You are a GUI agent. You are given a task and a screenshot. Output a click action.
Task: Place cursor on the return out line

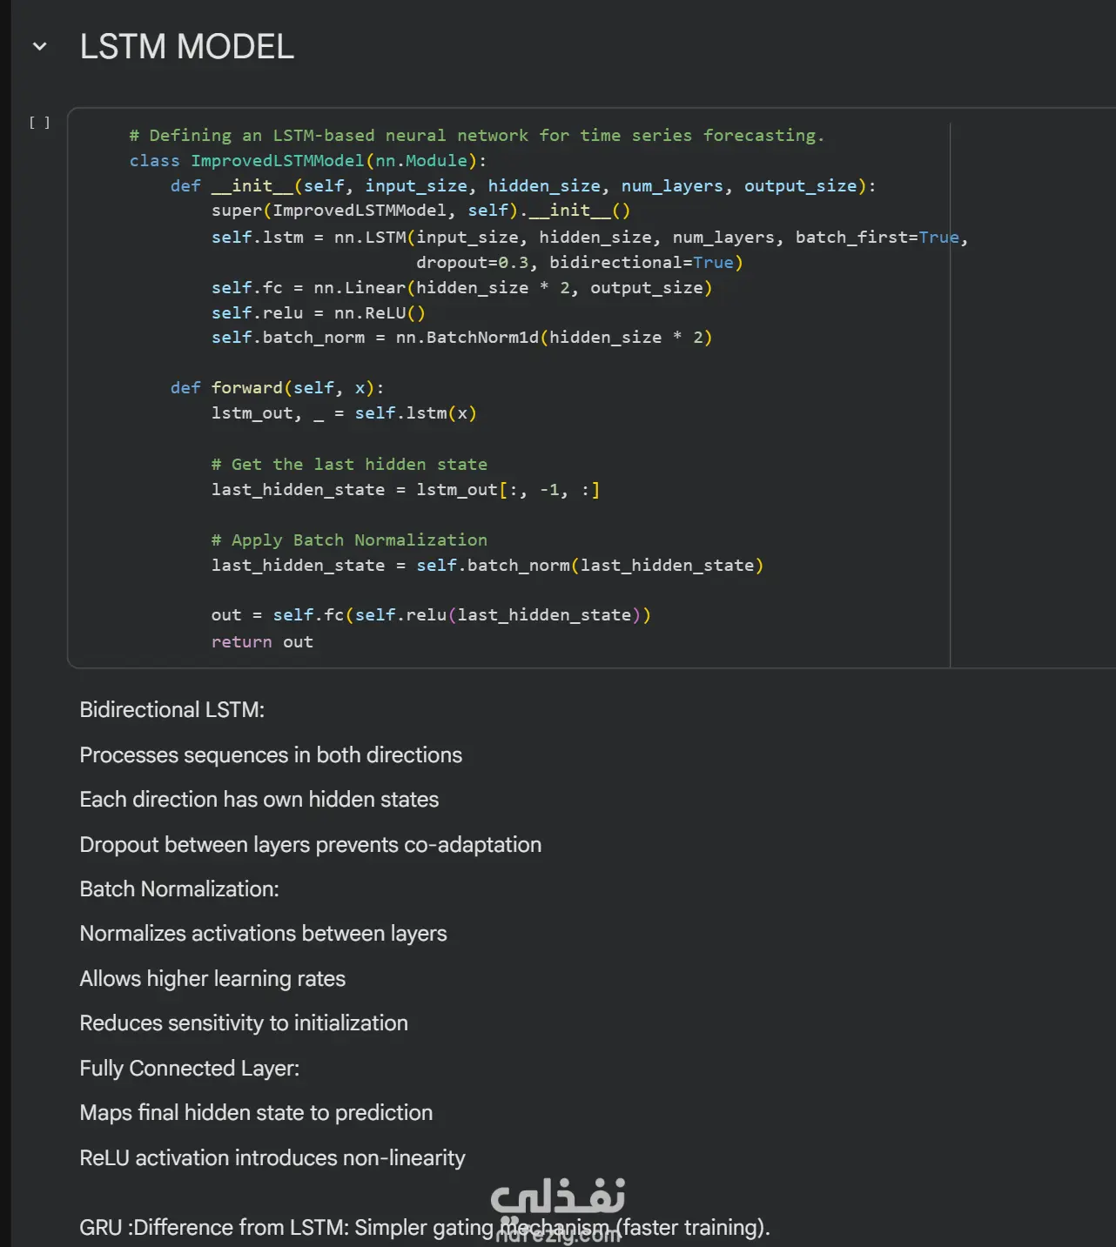click(262, 642)
